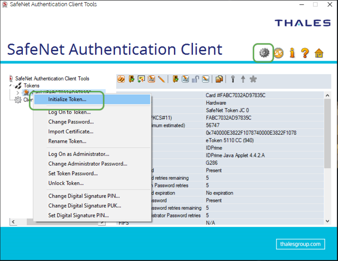The width and height of the screenshot is (338, 261).
Task: Click the asterisk toolbar icon
Action: (253, 79)
